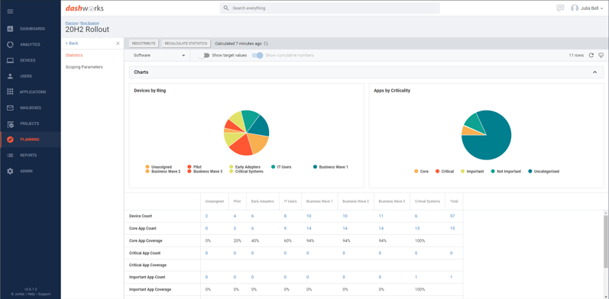
Task: Toggle Show target values switch
Action: (x=204, y=56)
